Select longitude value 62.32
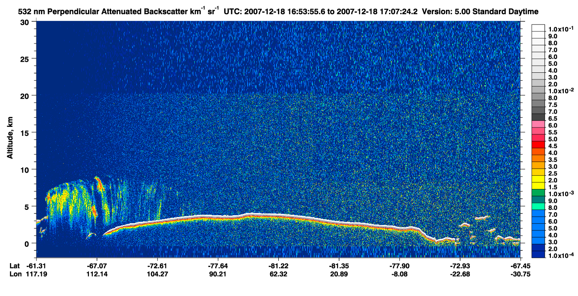The image size is (578, 296). click(278, 274)
